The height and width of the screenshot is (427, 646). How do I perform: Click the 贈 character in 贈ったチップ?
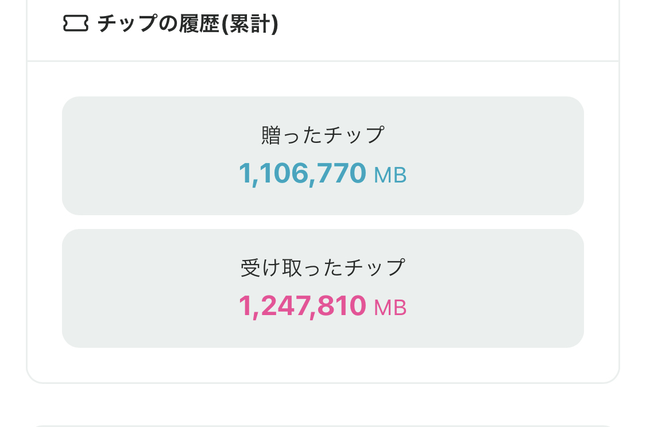[x=270, y=135]
